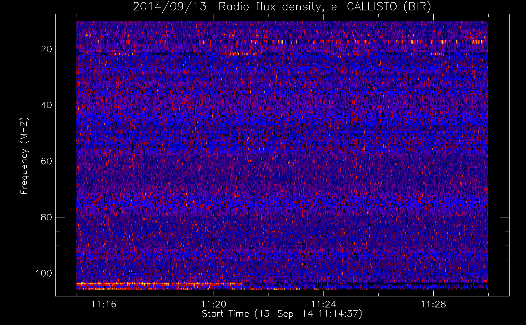
Task: Click the y-axis tick label 80
Action: (x=46, y=217)
